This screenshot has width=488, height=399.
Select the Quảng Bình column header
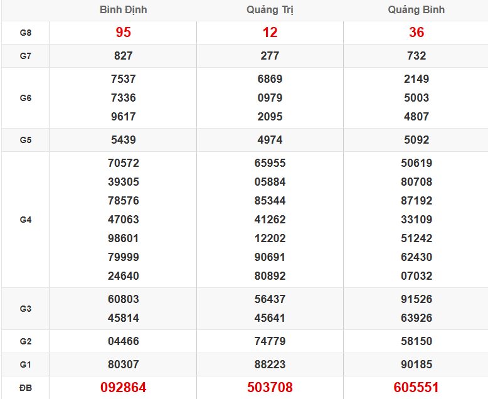pyautogui.click(x=416, y=10)
